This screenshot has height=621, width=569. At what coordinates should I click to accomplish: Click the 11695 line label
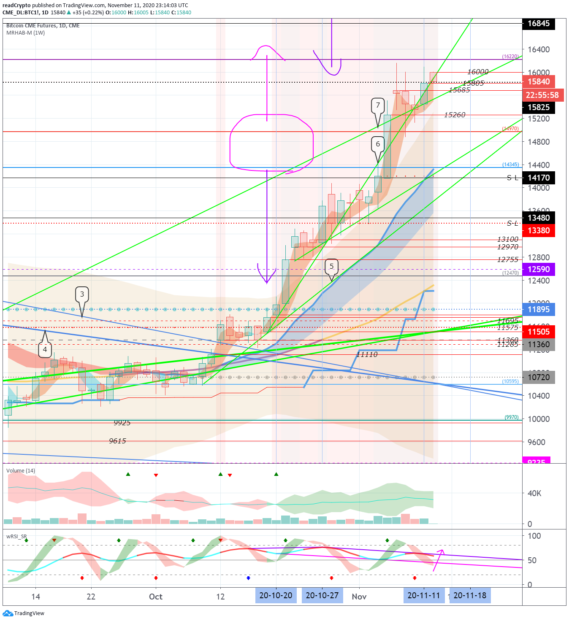point(507,321)
